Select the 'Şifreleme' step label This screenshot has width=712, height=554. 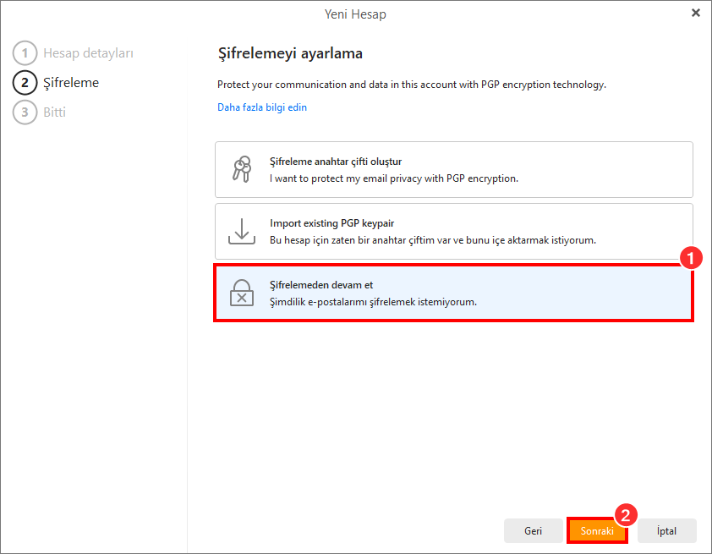click(x=71, y=83)
